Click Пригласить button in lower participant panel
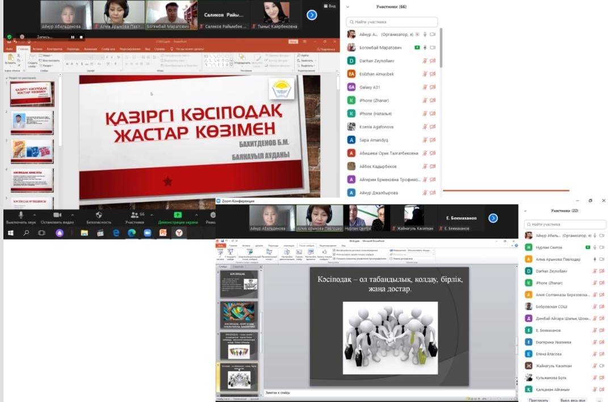 [538, 400]
